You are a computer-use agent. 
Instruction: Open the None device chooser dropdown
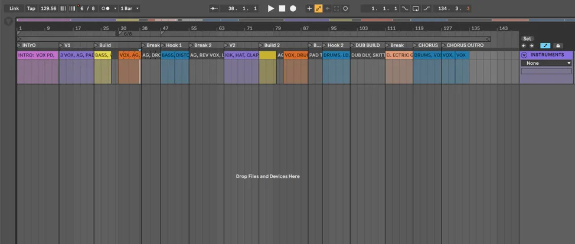coord(547,64)
